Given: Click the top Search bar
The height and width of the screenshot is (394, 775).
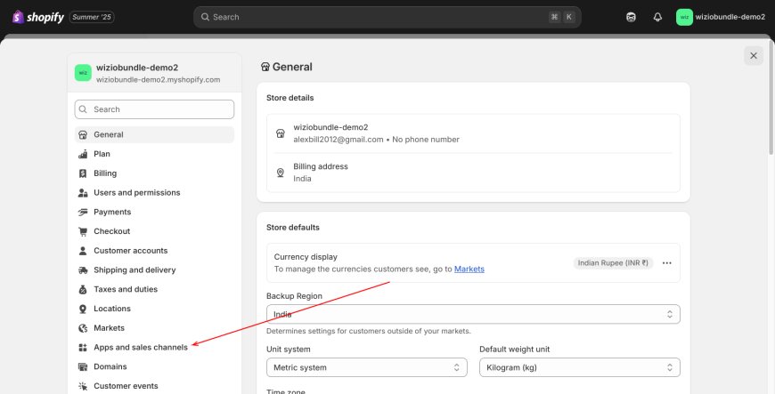Looking at the screenshot, I should (387, 17).
